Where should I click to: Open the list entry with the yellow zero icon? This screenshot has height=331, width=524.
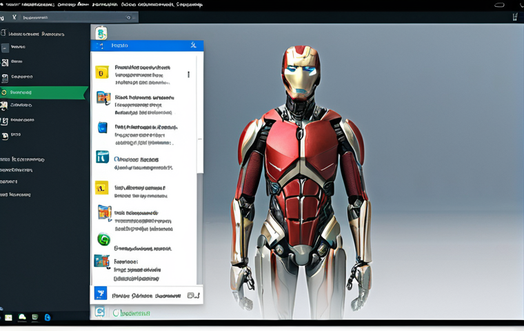pyautogui.click(x=143, y=74)
